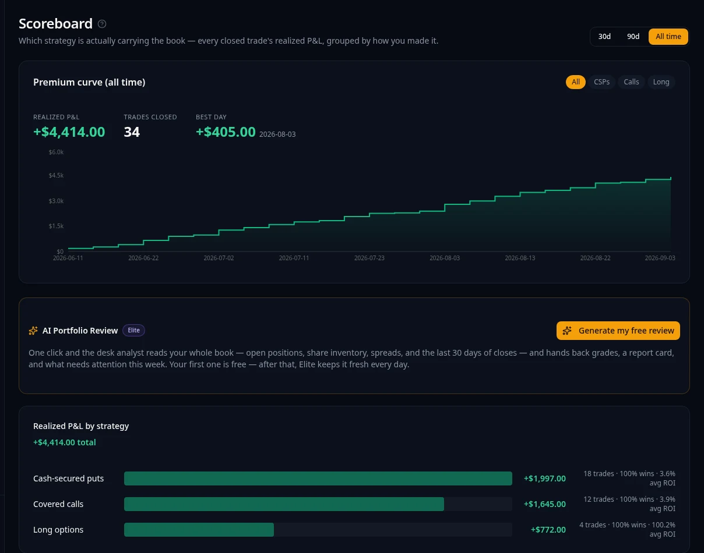Click the 4 trades stats text

pyautogui.click(x=627, y=530)
